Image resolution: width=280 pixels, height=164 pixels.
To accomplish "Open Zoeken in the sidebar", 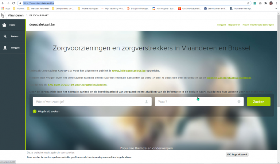I will click(x=12, y=36).
